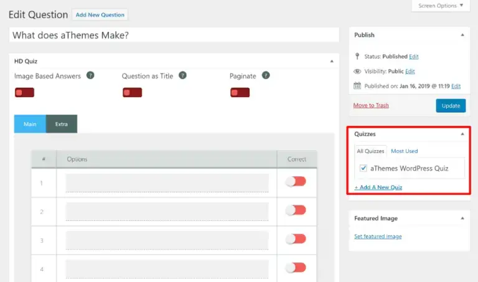
Task: Collapse the Featured Image panel
Action: 462,219
